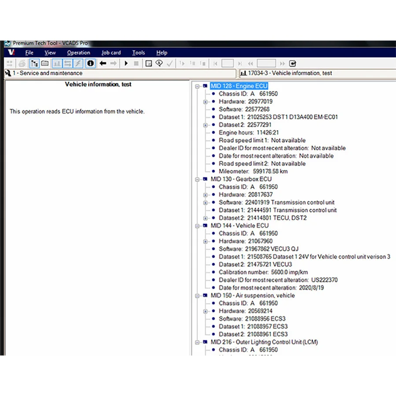Click the small first step number field
The height and width of the screenshot is (396, 396).
point(227,63)
